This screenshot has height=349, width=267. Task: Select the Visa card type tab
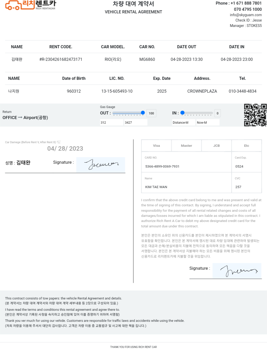click(156, 146)
